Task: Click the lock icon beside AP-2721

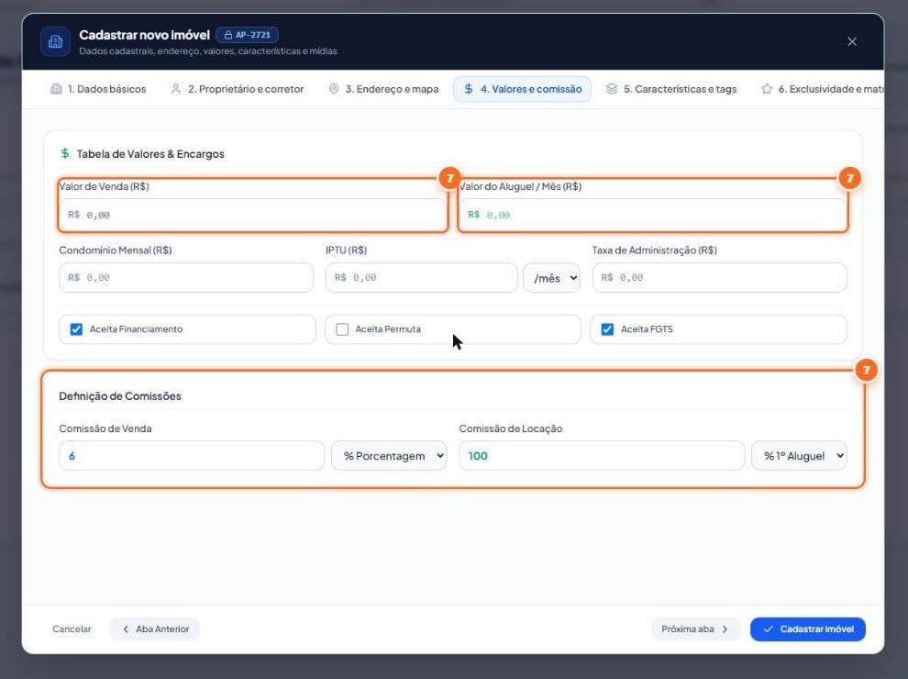Action: pyautogui.click(x=228, y=36)
